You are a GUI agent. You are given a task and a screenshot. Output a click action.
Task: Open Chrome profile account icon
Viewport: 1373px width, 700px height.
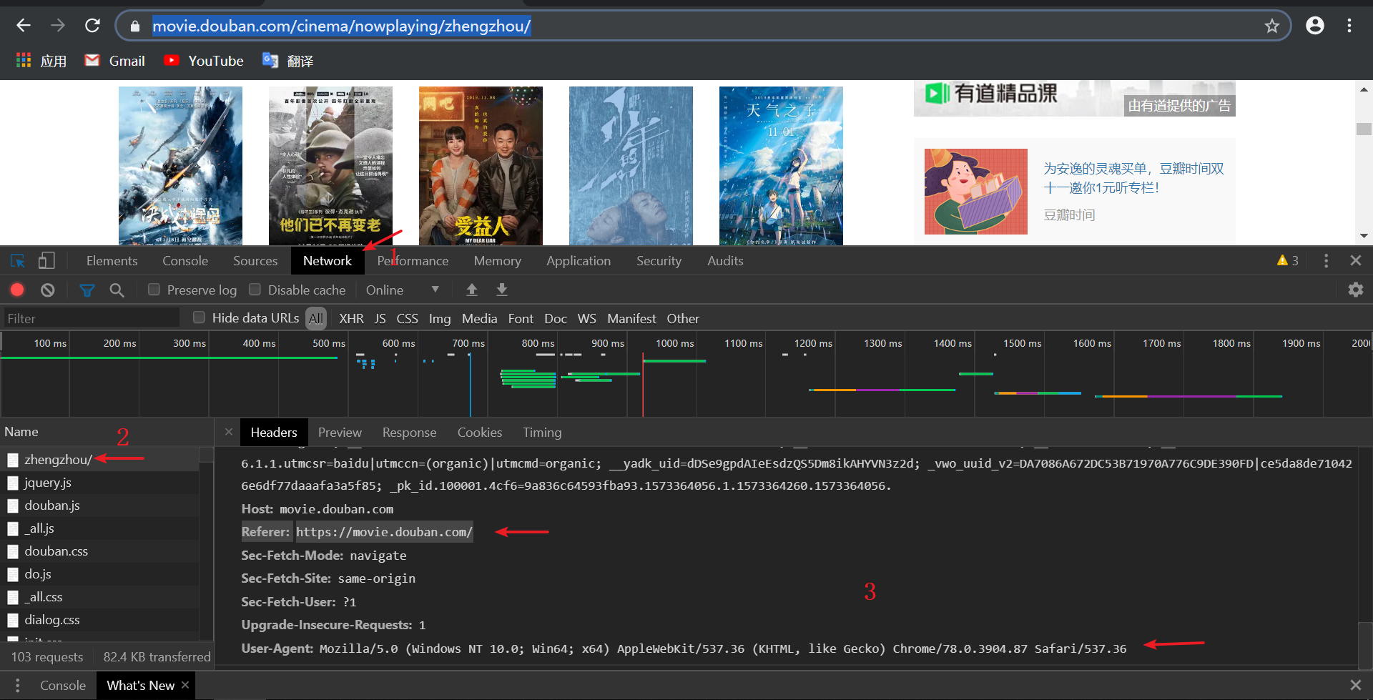coord(1314,26)
